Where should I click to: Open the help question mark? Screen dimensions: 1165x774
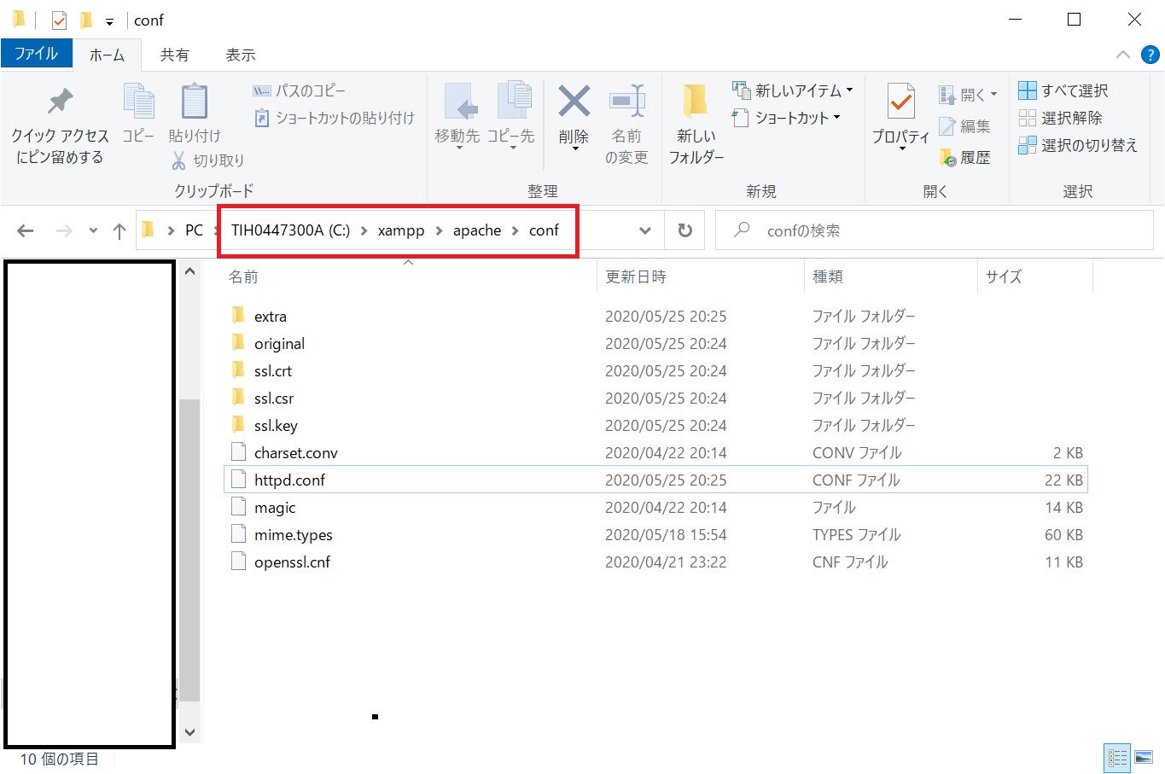click(1150, 55)
